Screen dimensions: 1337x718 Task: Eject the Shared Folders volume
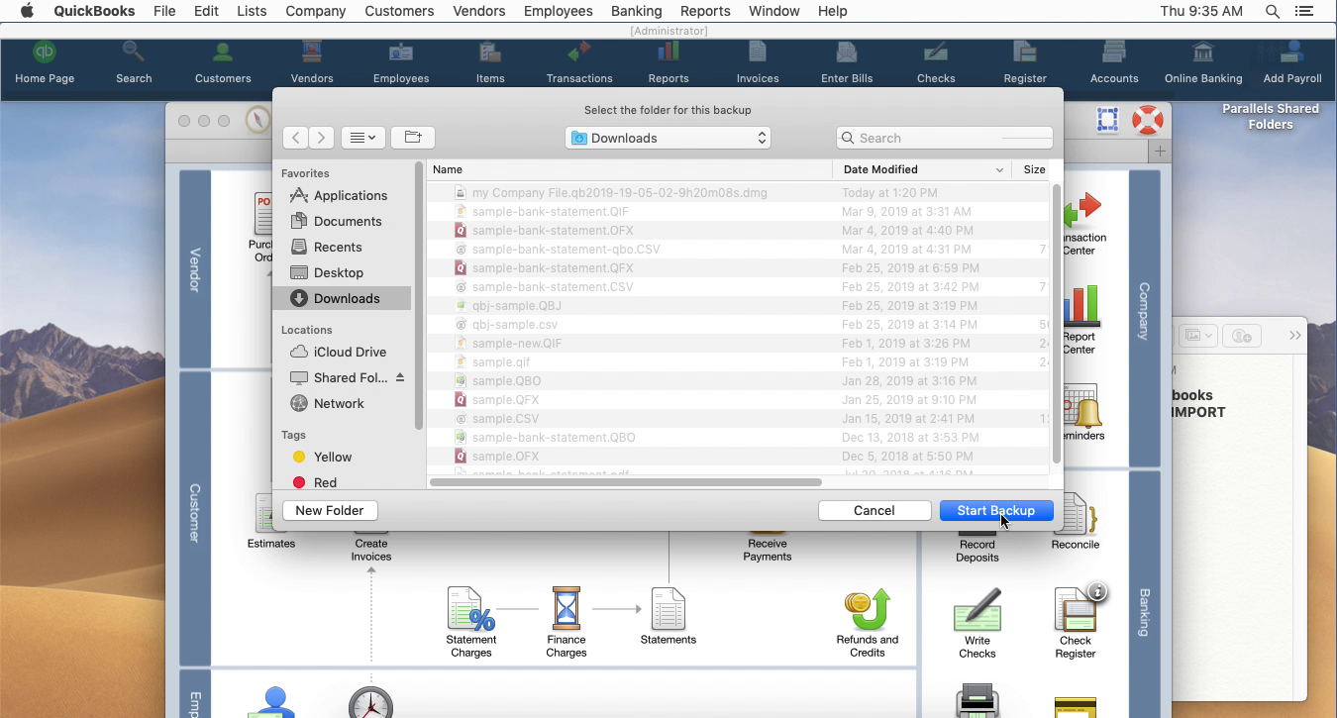pyautogui.click(x=400, y=377)
